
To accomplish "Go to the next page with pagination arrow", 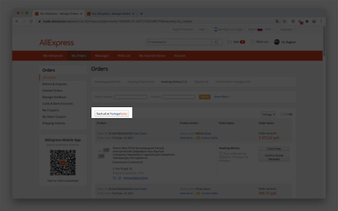I will click(x=285, y=114).
